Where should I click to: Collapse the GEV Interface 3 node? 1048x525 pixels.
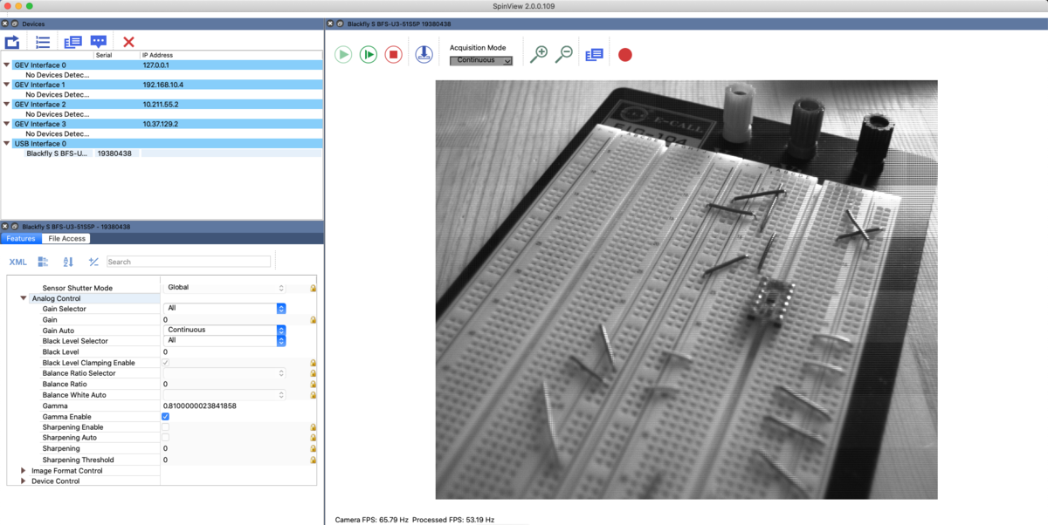point(7,124)
